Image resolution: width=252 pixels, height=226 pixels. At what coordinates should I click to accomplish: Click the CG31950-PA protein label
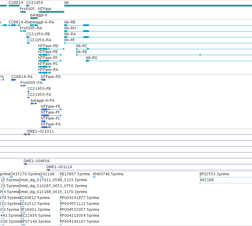pyautogui.click(x=39, y=95)
